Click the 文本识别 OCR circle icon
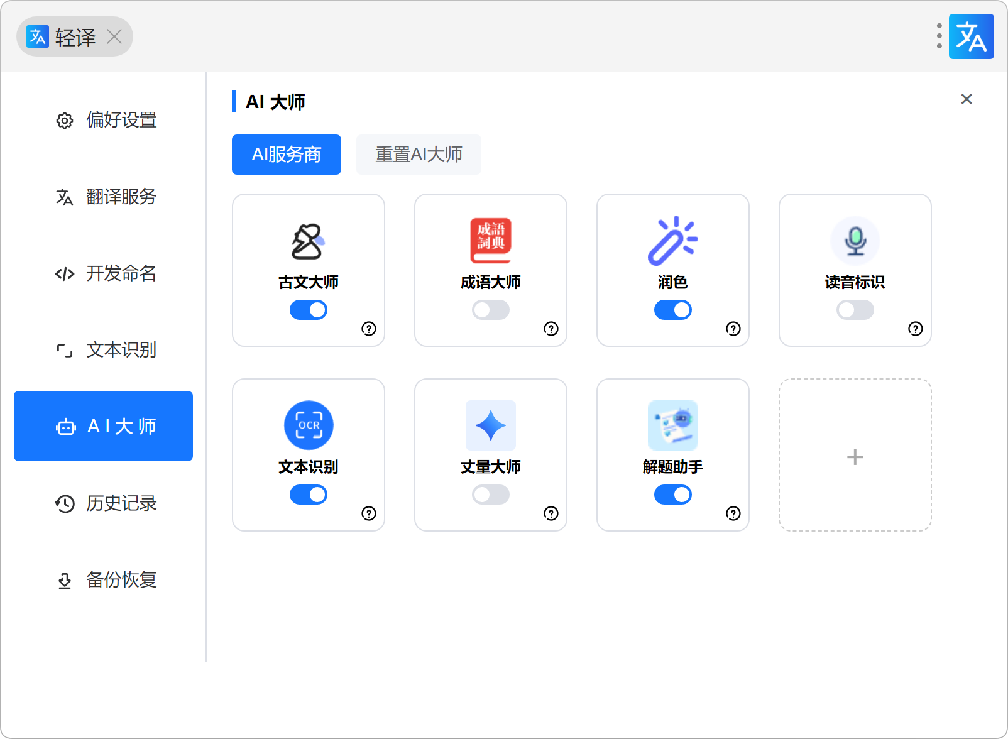Viewport: 1008px width, 739px height. click(309, 425)
